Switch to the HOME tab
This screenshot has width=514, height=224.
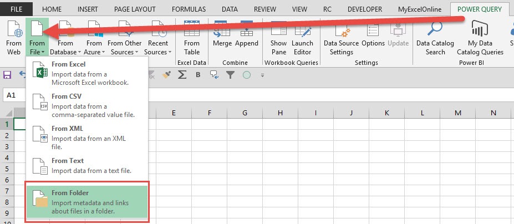point(52,9)
